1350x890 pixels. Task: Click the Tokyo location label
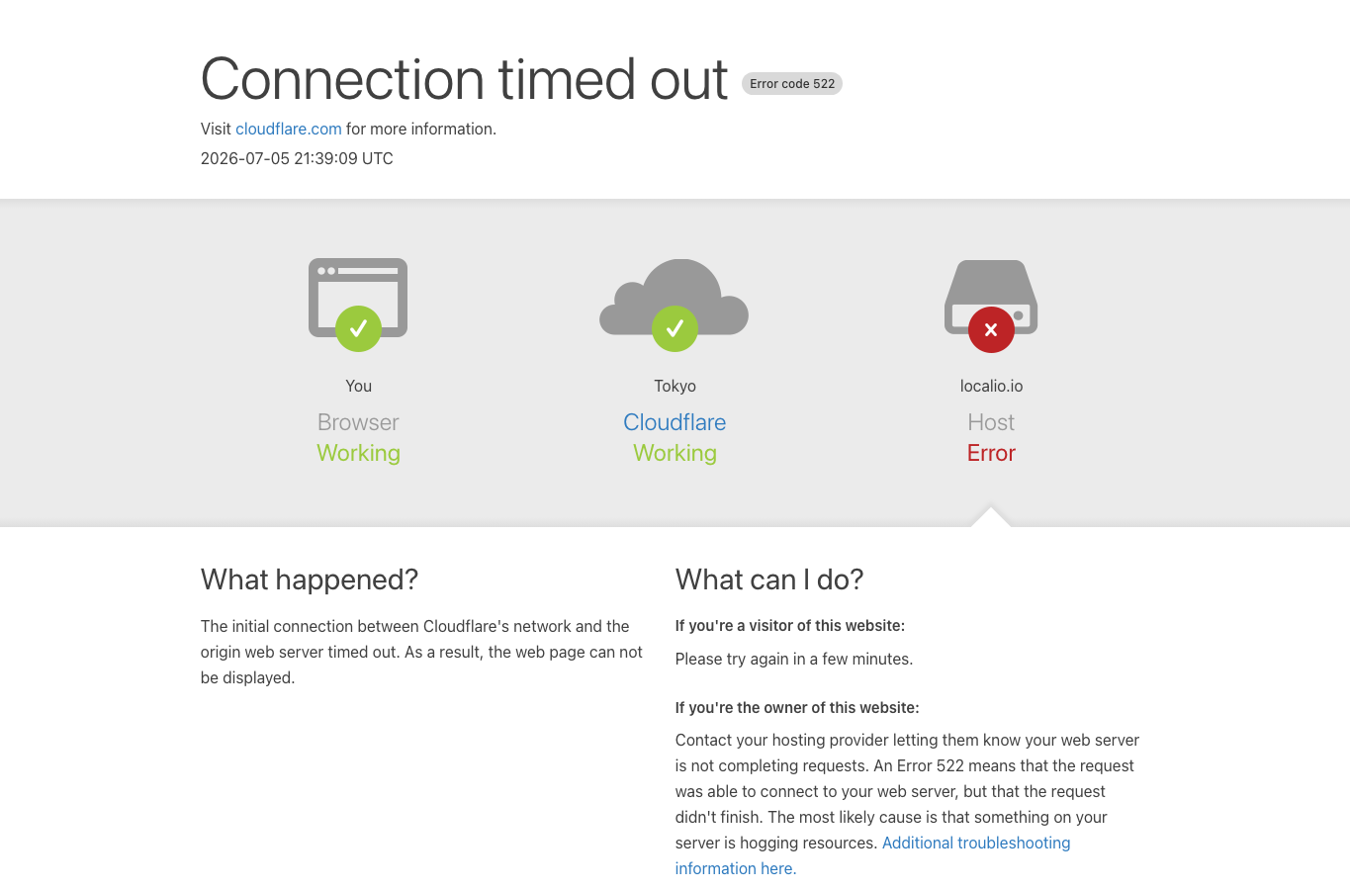[675, 386]
